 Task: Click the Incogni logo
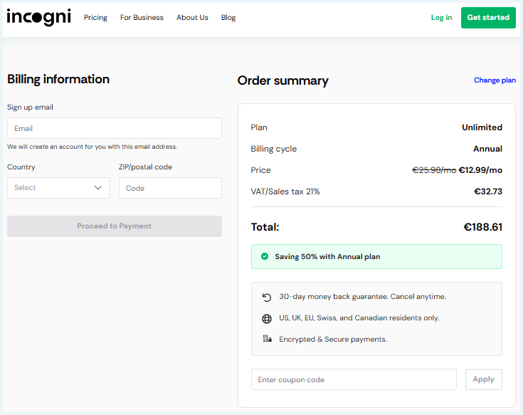click(x=38, y=17)
